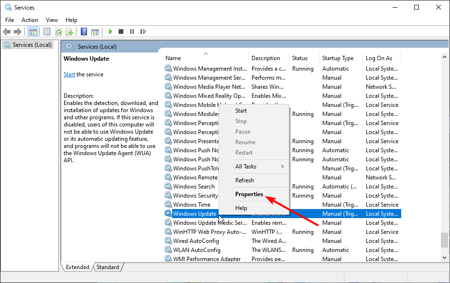Image resolution: width=450 pixels, height=283 pixels.
Task: Click 'Automatic (...' startup type of Windows Search
Action: [340, 187]
